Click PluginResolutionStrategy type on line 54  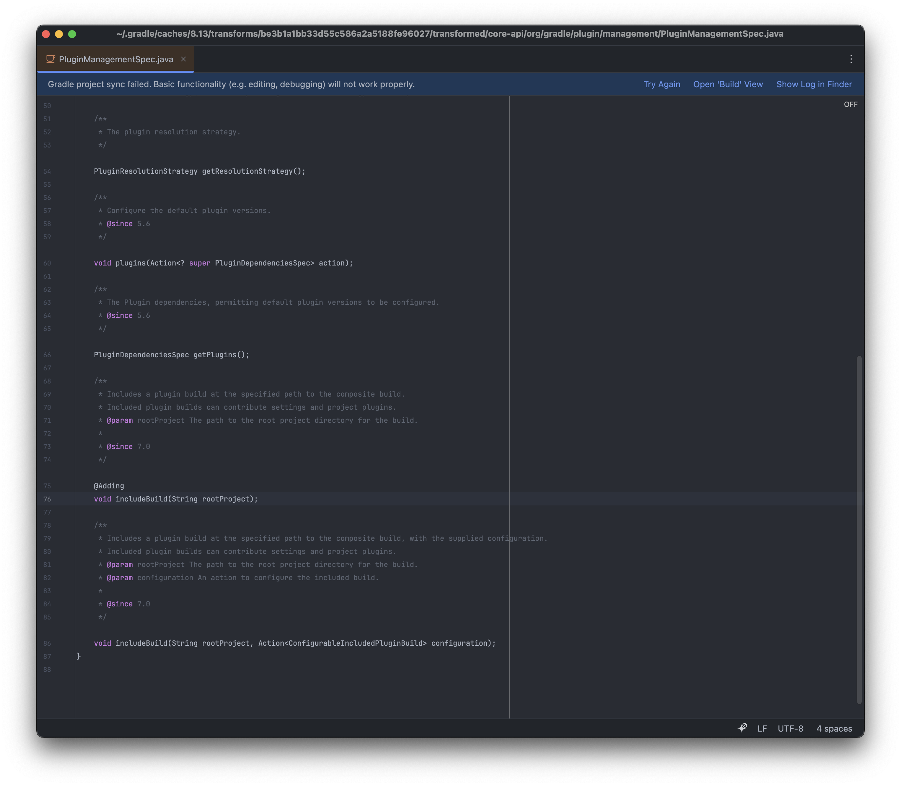[x=145, y=171]
